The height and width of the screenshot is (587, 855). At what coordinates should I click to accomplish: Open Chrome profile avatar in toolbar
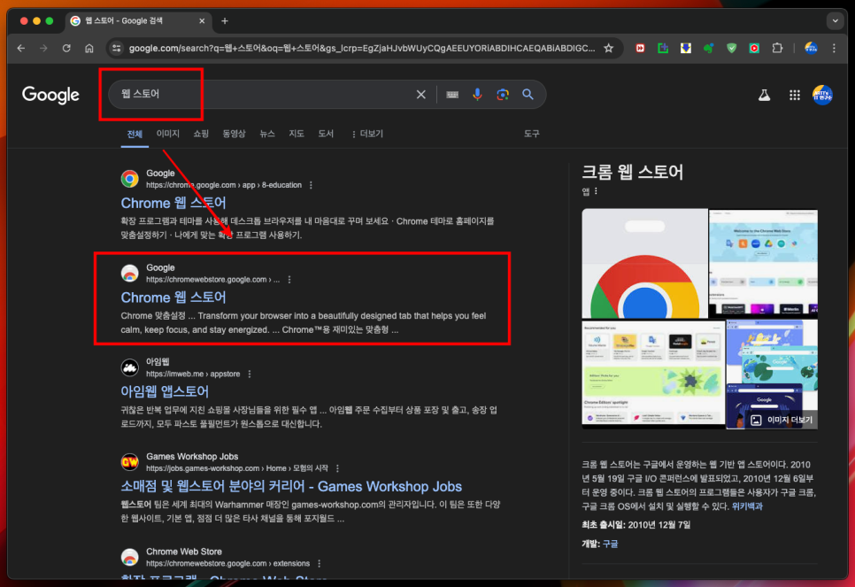coord(811,49)
